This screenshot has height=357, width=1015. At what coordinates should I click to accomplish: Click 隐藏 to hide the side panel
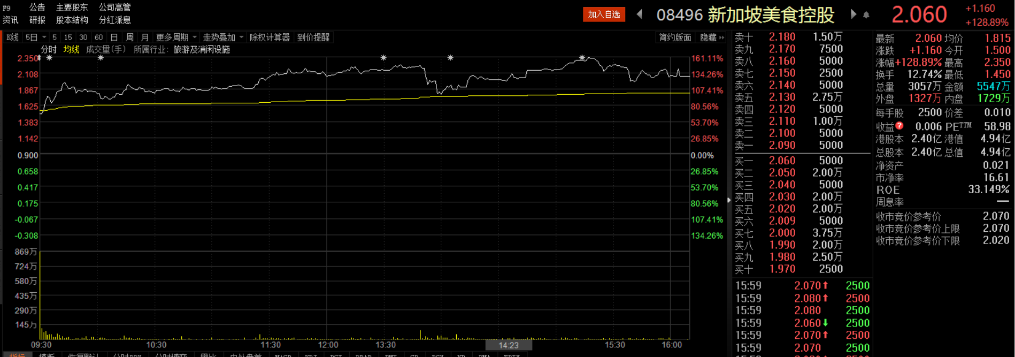pos(712,37)
